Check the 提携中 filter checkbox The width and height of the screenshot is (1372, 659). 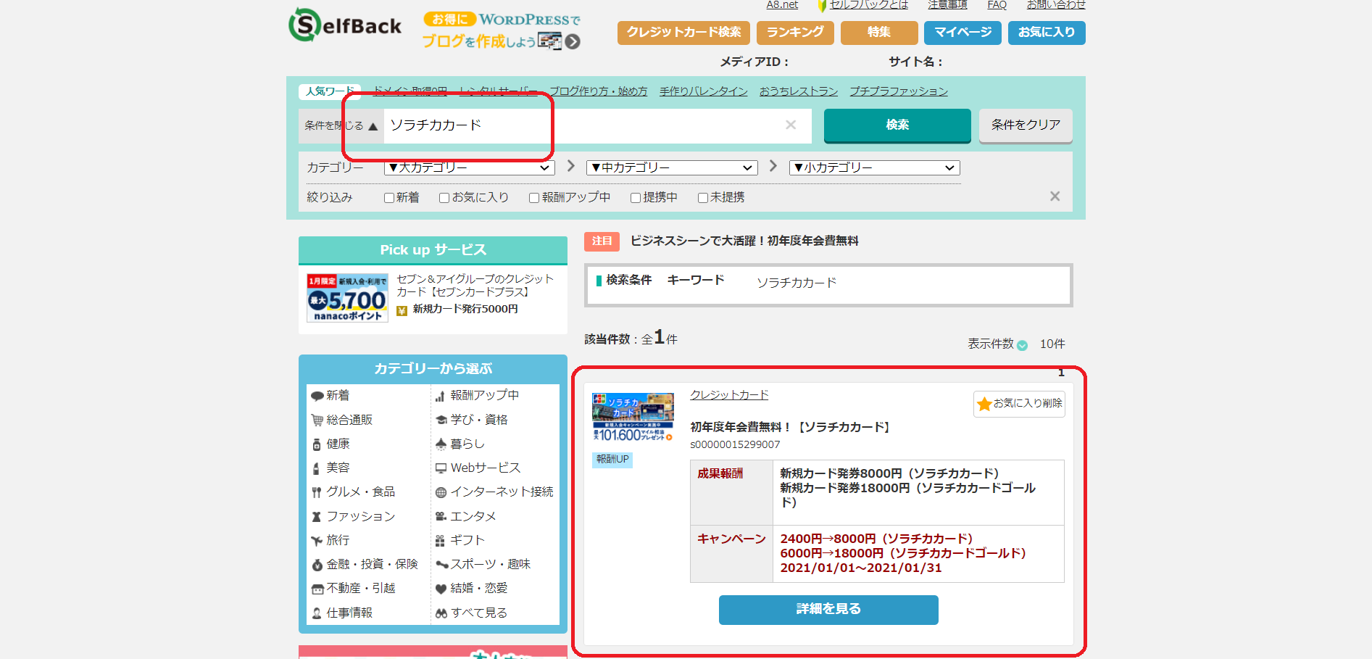click(636, 198)
